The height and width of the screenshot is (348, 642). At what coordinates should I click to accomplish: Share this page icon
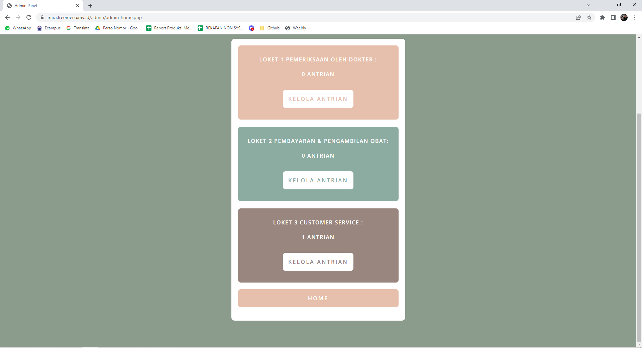[578, 17]
